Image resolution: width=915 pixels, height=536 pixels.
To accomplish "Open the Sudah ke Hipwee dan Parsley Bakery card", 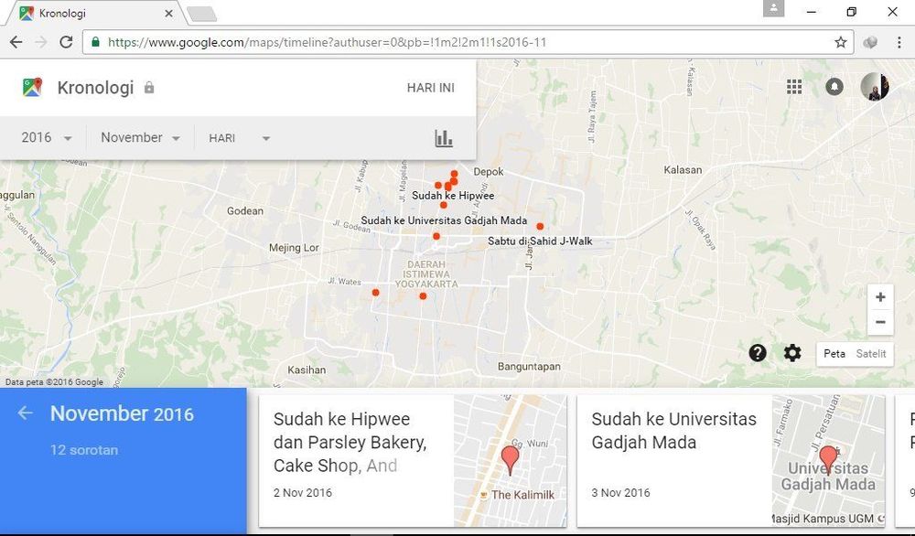I will click(x=413, y=461).
